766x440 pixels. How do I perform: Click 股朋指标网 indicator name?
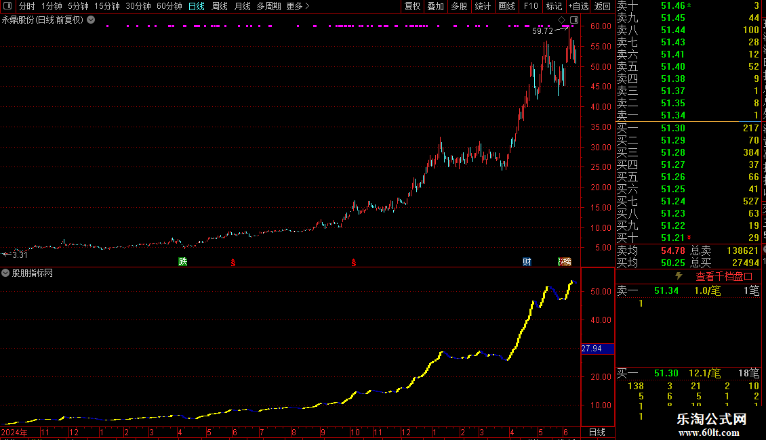pos(33,273)
